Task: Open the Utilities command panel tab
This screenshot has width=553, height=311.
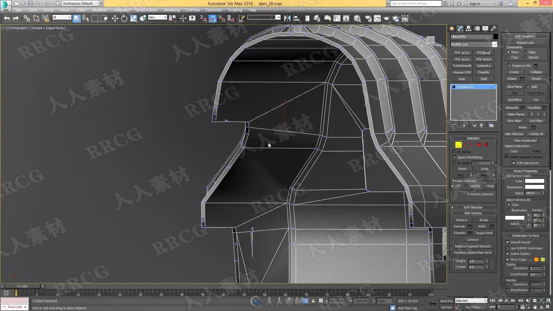Action: 494,29
